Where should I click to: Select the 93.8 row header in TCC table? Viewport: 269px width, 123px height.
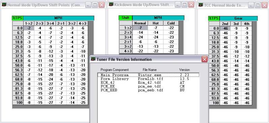(214, 98)
